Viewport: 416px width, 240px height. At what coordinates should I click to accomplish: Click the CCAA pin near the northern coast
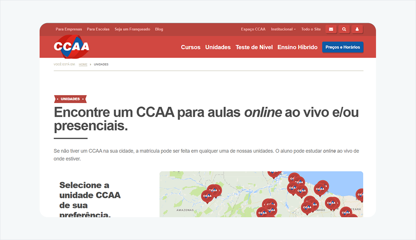(x=320, y=188)
